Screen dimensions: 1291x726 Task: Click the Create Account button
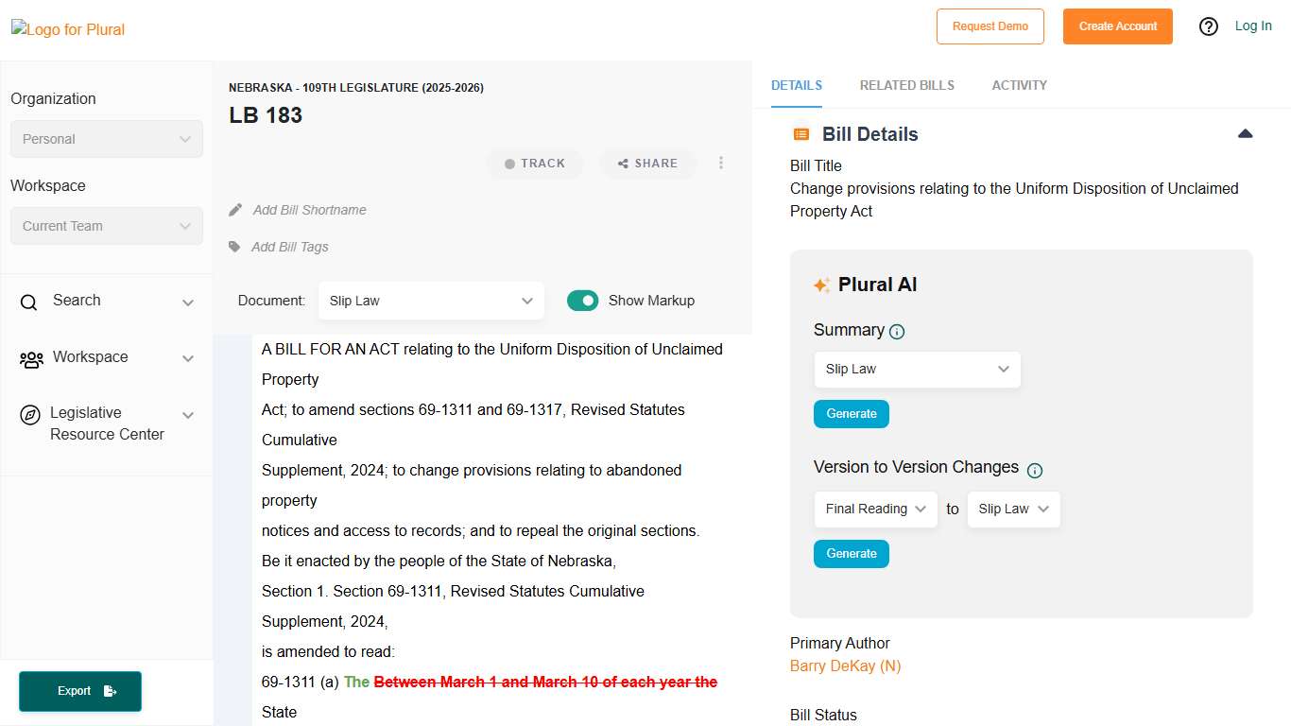(x=1117, y=26)
